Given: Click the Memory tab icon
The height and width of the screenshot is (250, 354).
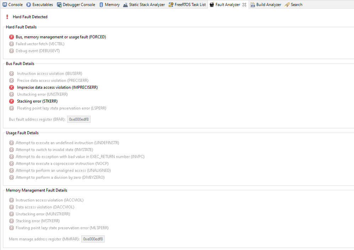Looking at the screenshot, I should click(x=101, y=5).
